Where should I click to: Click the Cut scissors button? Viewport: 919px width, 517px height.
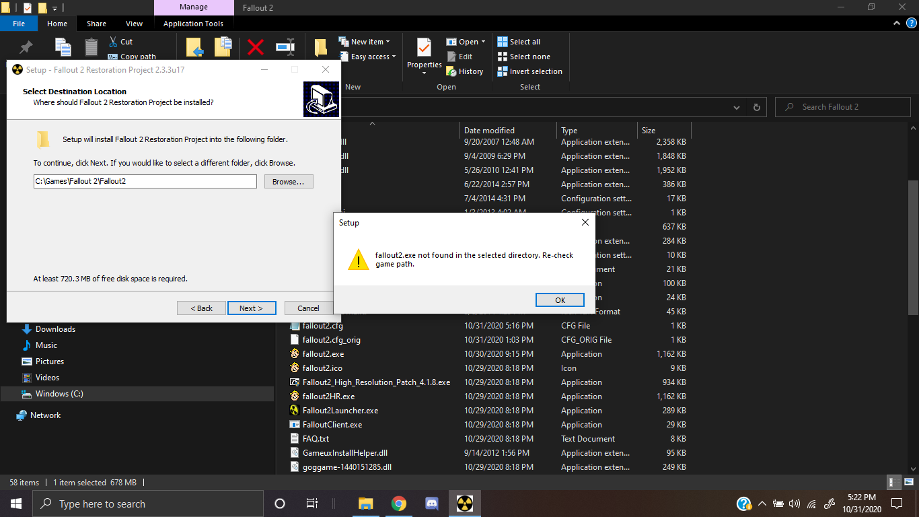(121, 42)
